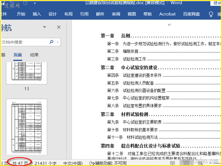Open the 开始 ribbon tab
The image size is (222, 166).
[x=21, y=14]
